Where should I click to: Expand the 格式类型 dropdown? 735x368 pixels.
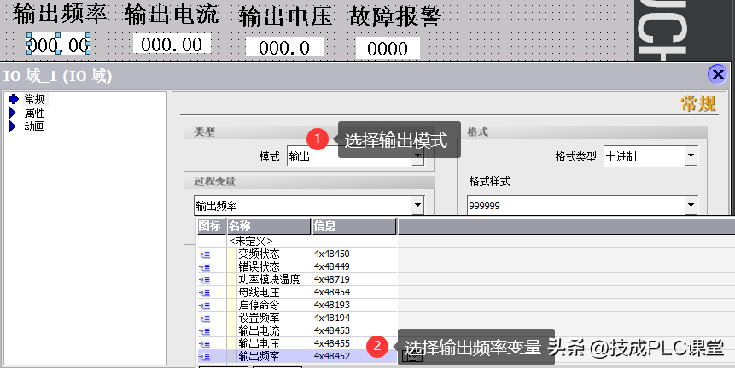(691, 157)
